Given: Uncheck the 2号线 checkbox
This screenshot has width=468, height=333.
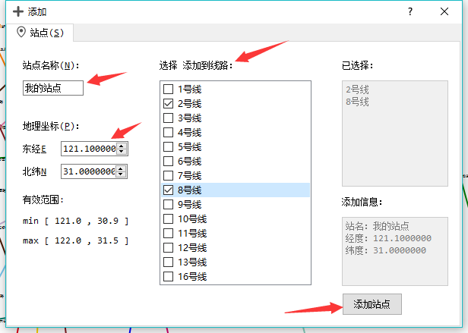Looking at the screenshot, I should coord(169,103).
